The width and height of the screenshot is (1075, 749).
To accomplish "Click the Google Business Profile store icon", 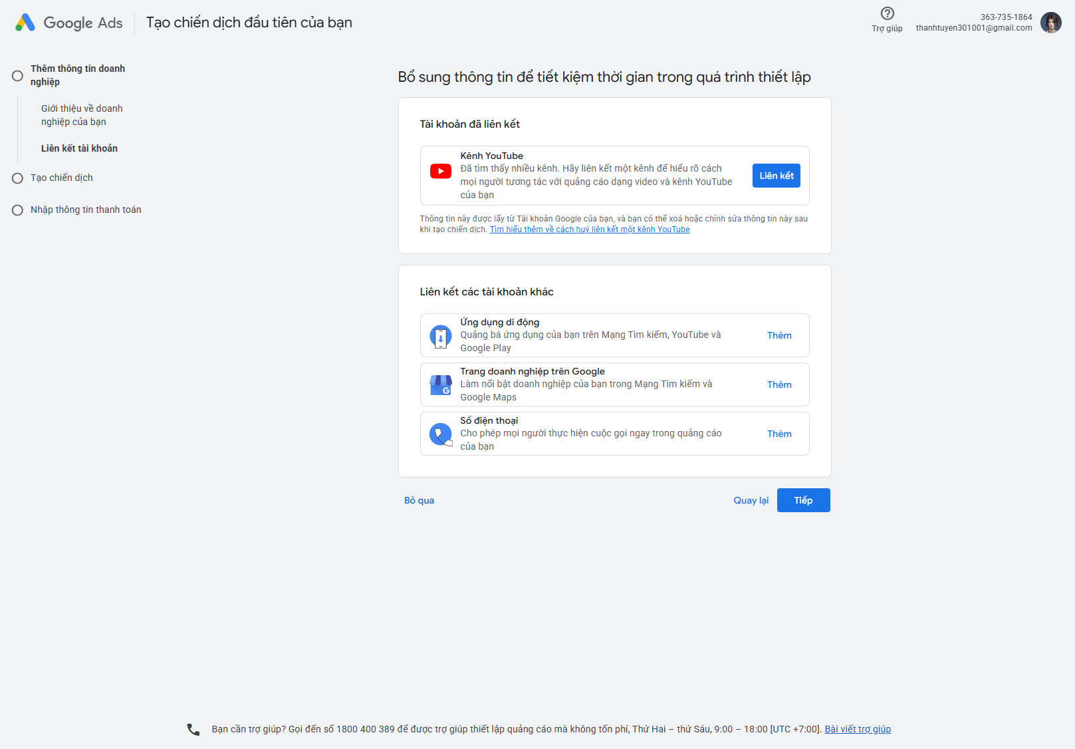I will click(x=440, y=385).
